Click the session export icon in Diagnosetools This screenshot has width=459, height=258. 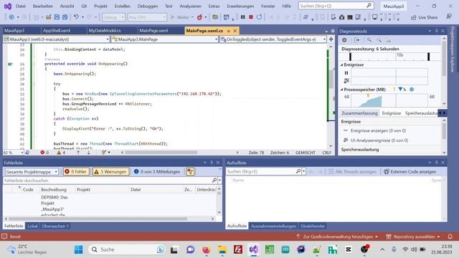pyautogui.click(x=357, y=40)
